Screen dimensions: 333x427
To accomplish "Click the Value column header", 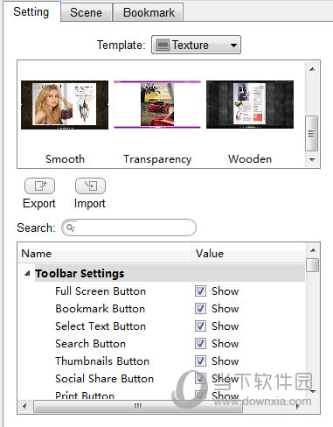I will pyautogui.click(x=248, y=254).
